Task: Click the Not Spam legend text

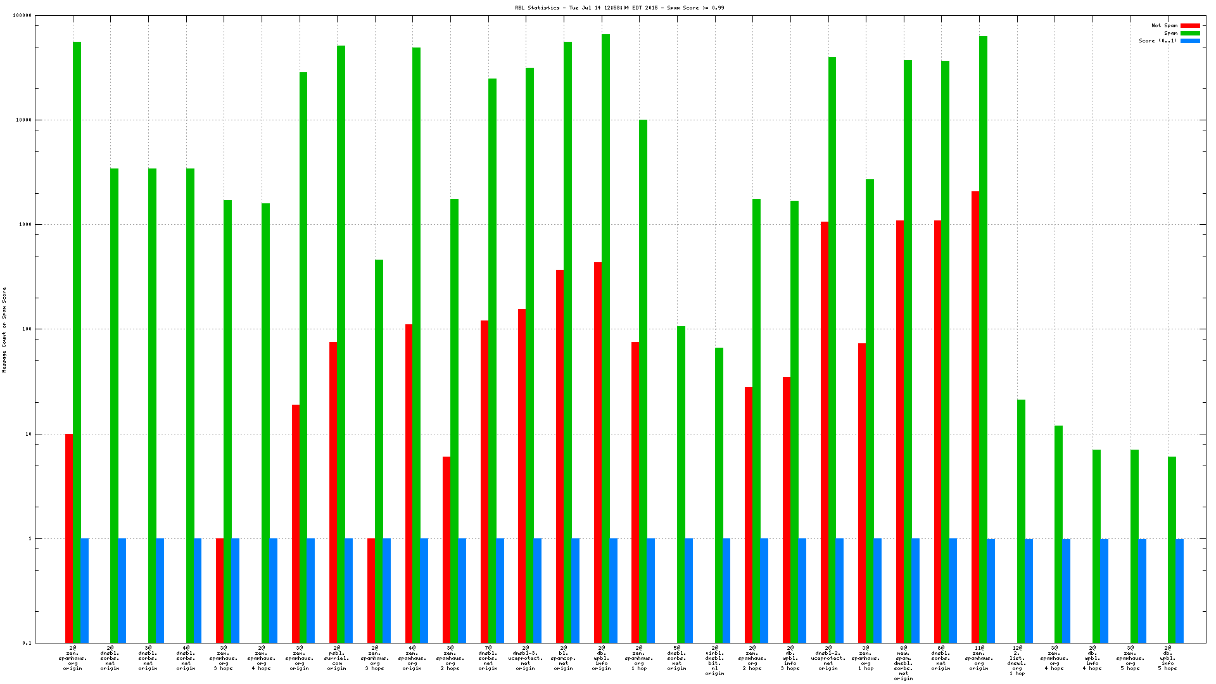Action: tap(1164, 26)
